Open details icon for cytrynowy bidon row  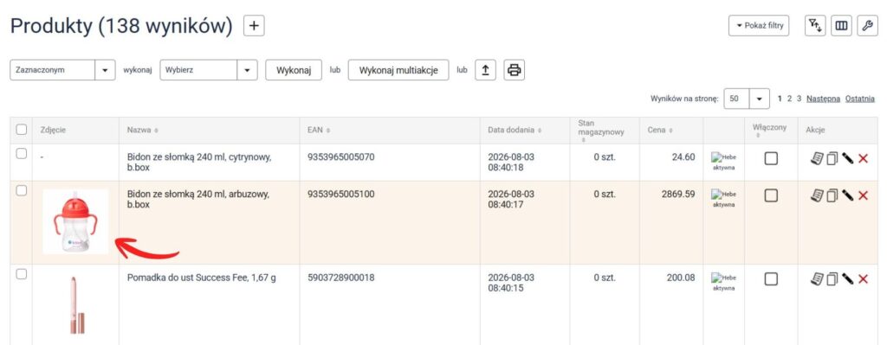816,159
